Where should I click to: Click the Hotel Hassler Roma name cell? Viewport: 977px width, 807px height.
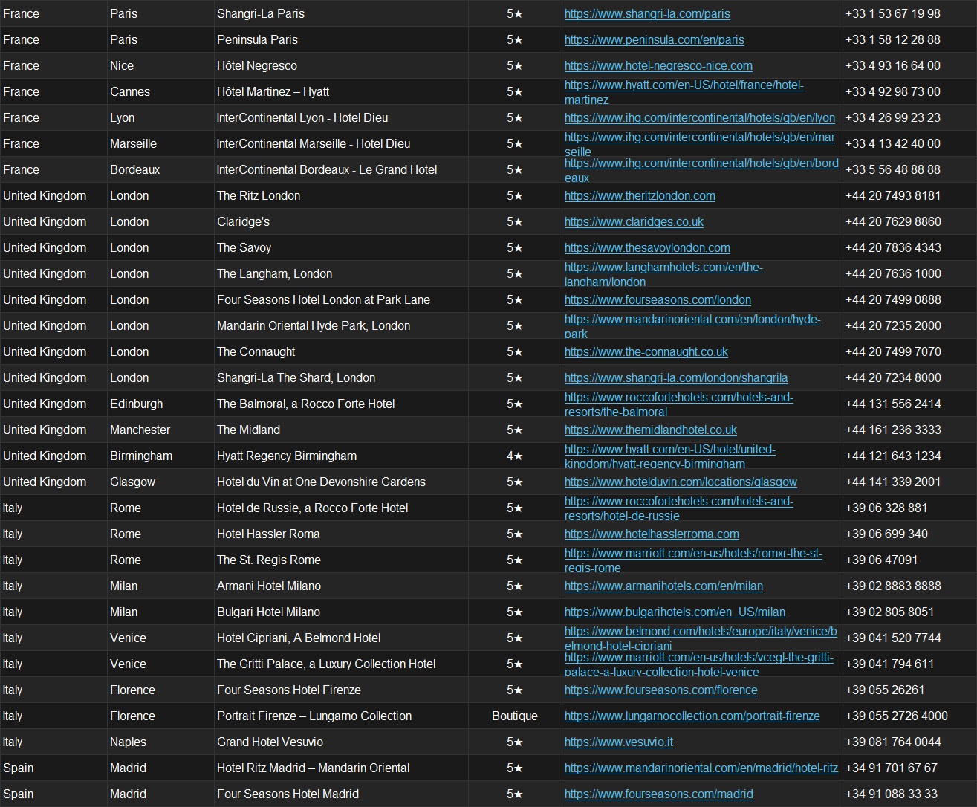[x=341, y=534]
